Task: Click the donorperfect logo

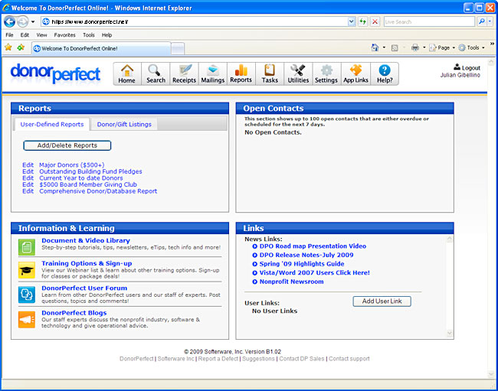Action: click(x=56, y=73)
